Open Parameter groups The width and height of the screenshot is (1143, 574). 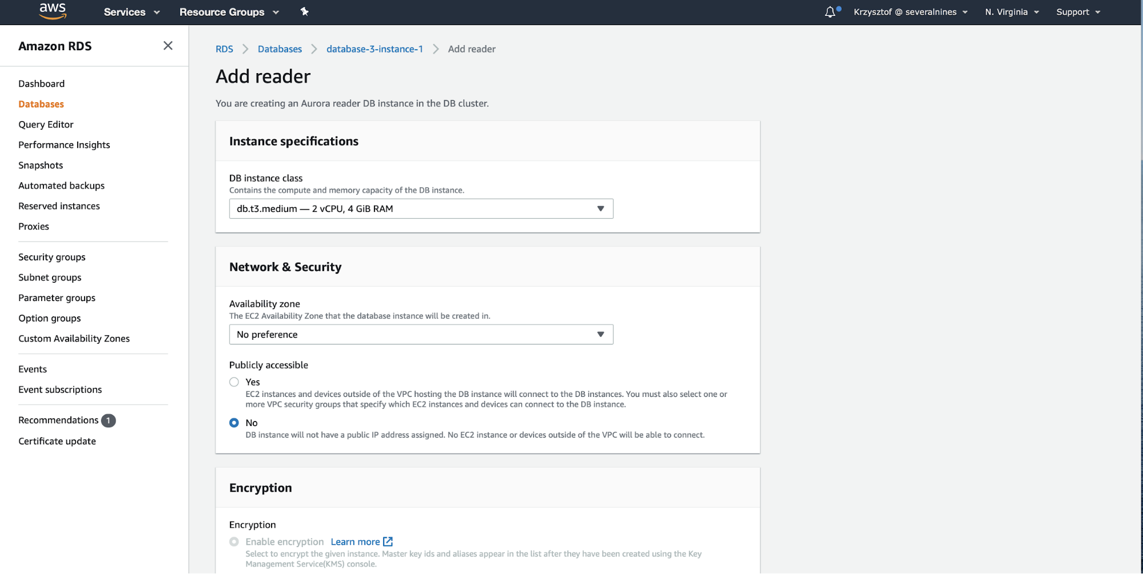click(57, 298)
